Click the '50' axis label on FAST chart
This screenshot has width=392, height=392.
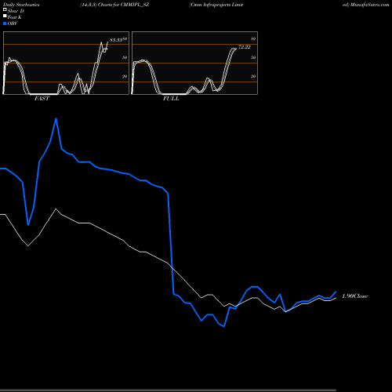125,57
